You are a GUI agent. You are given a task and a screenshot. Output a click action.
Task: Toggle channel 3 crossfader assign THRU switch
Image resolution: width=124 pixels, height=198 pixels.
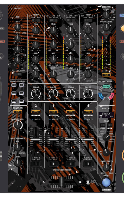36,164
